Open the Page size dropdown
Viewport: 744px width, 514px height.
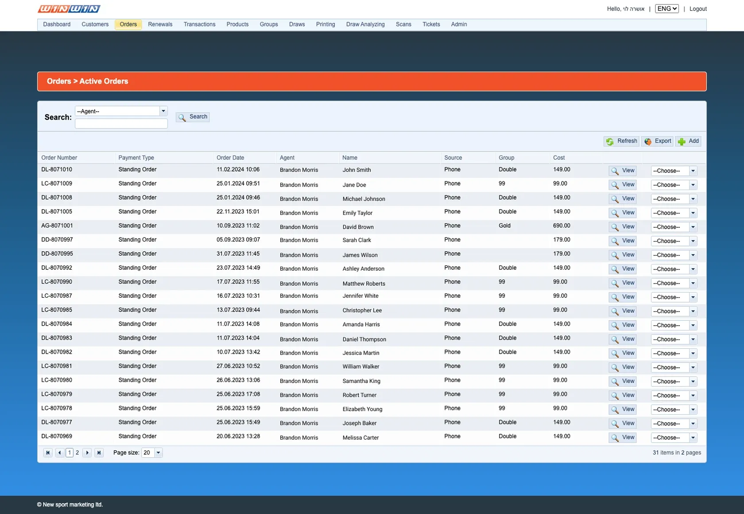[x=159, y=452]
